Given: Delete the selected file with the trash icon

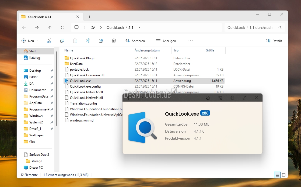Looking at the screenshot, I should coord(114,41).
